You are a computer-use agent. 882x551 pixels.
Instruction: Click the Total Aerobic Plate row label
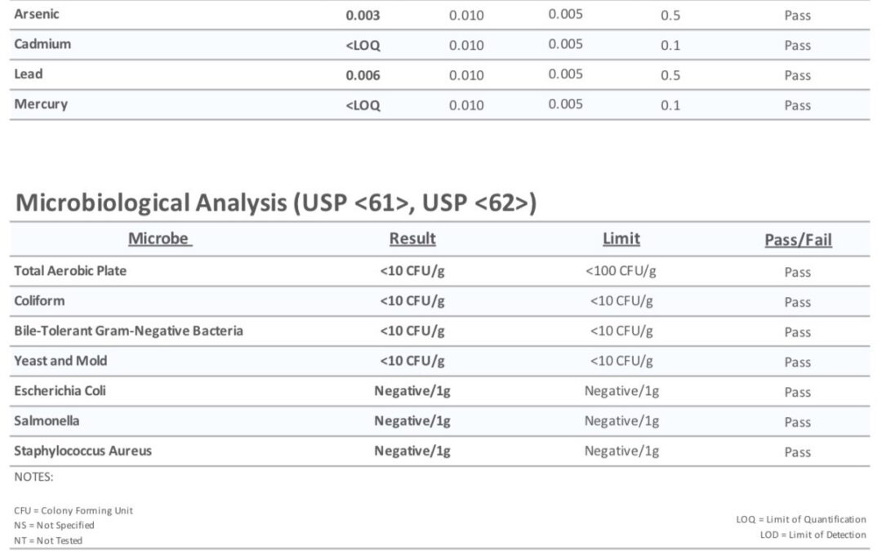coord(70,271)
